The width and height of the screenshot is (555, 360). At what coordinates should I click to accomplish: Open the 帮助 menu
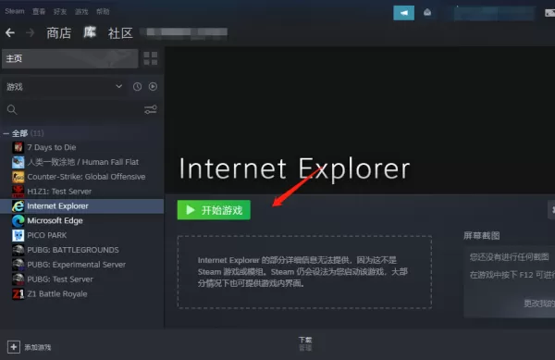click(103, 12)
